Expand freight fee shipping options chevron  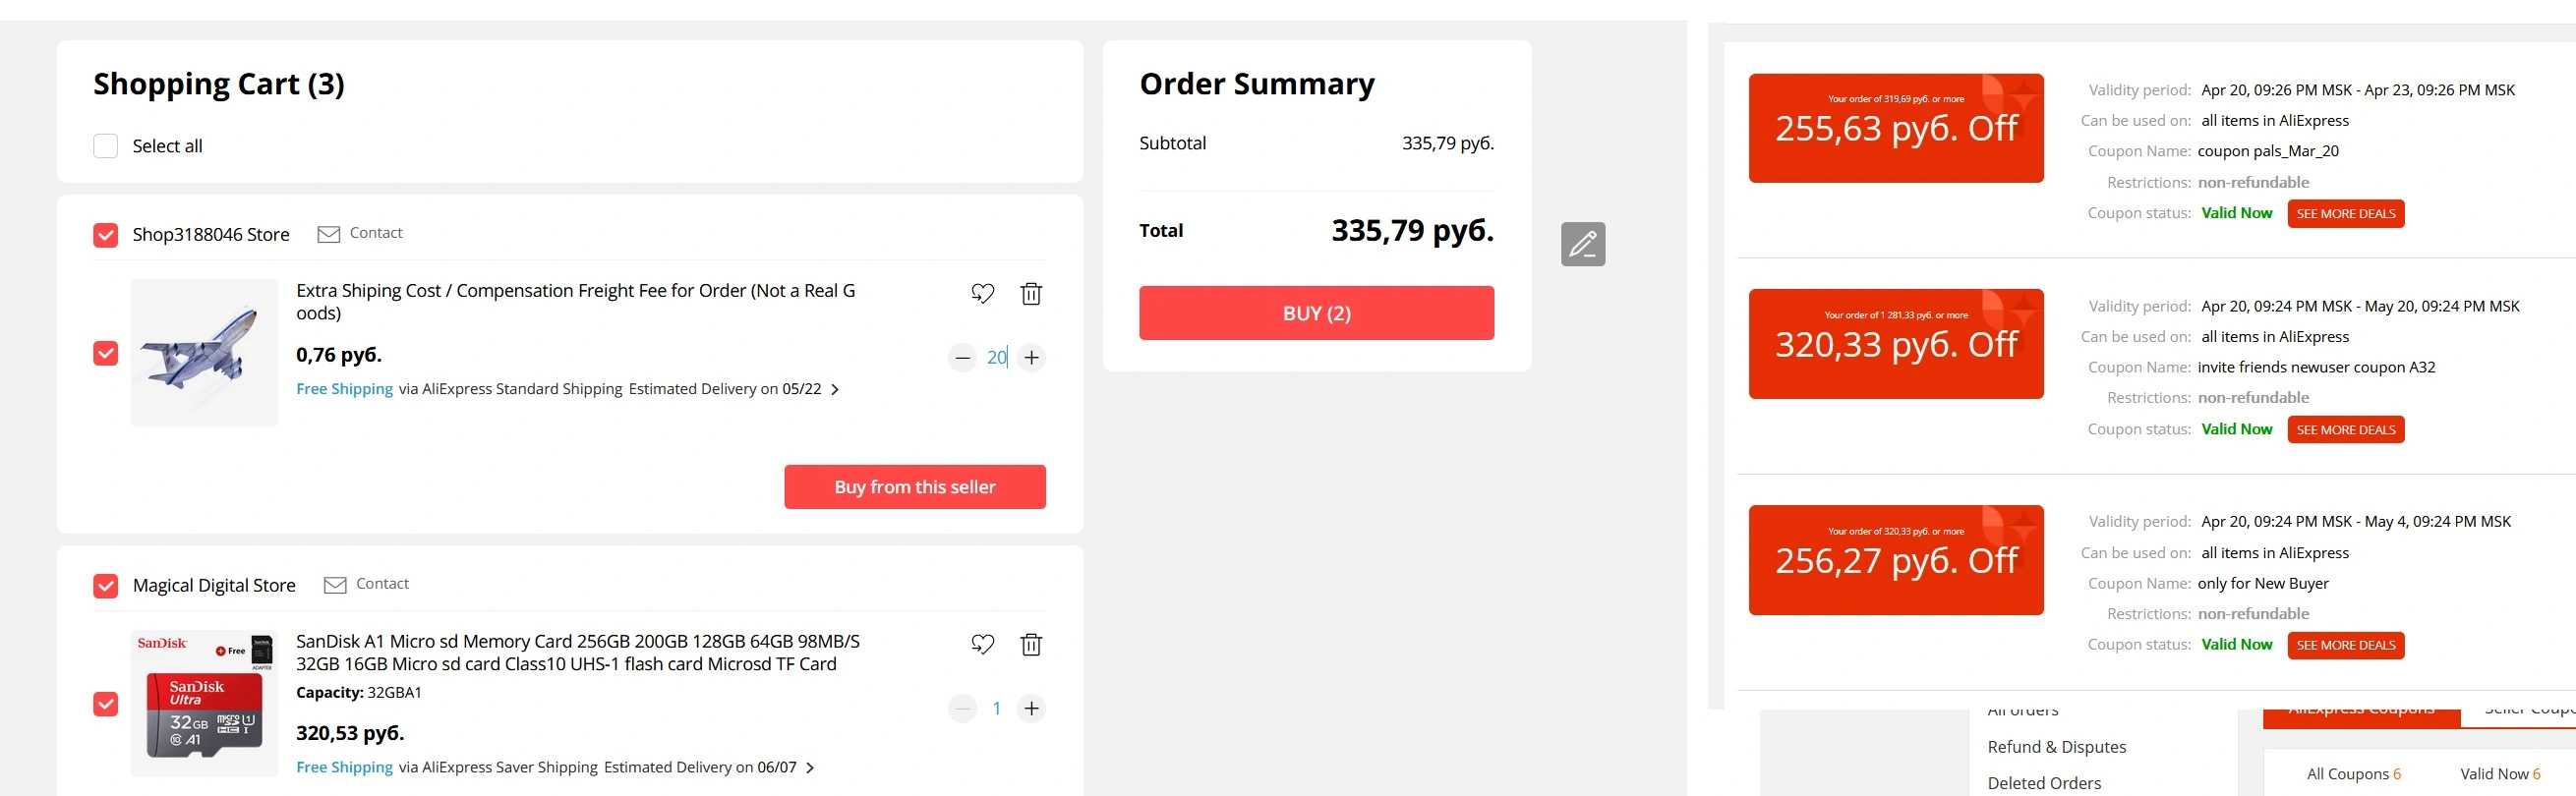(835, 390)
